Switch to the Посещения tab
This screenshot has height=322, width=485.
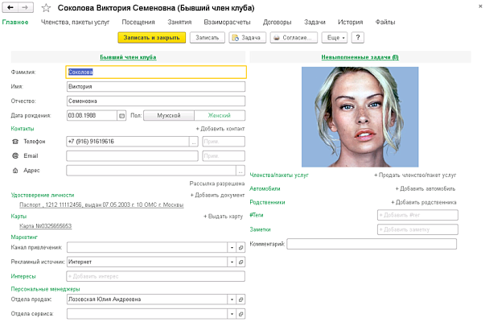pos(116,22)
